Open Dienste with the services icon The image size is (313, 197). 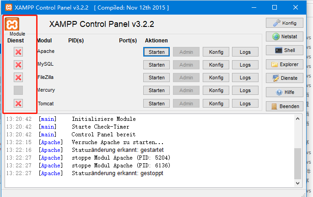(285, 78)
